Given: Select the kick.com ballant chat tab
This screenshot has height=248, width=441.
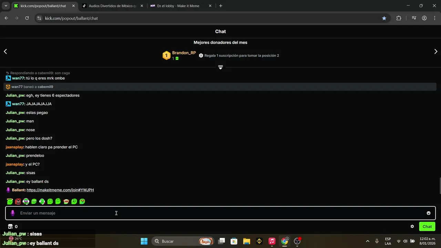Looking at the screenshot, I should 43,6.
